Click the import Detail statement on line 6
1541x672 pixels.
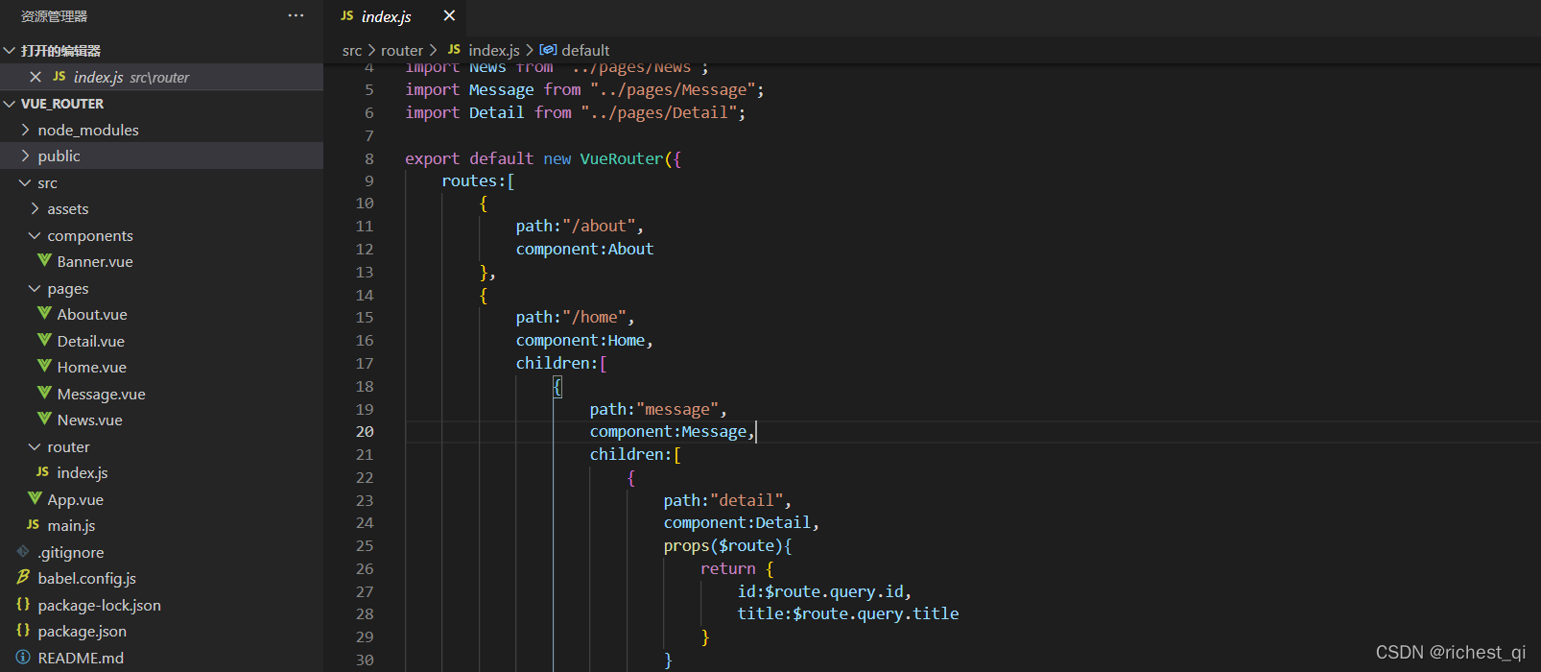point(575,113)
